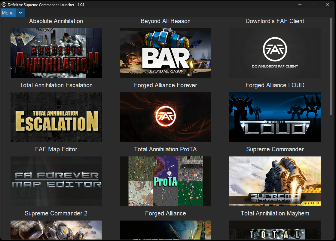Open the Menu button
The image size is (336, 241).
tap(8, 13)
